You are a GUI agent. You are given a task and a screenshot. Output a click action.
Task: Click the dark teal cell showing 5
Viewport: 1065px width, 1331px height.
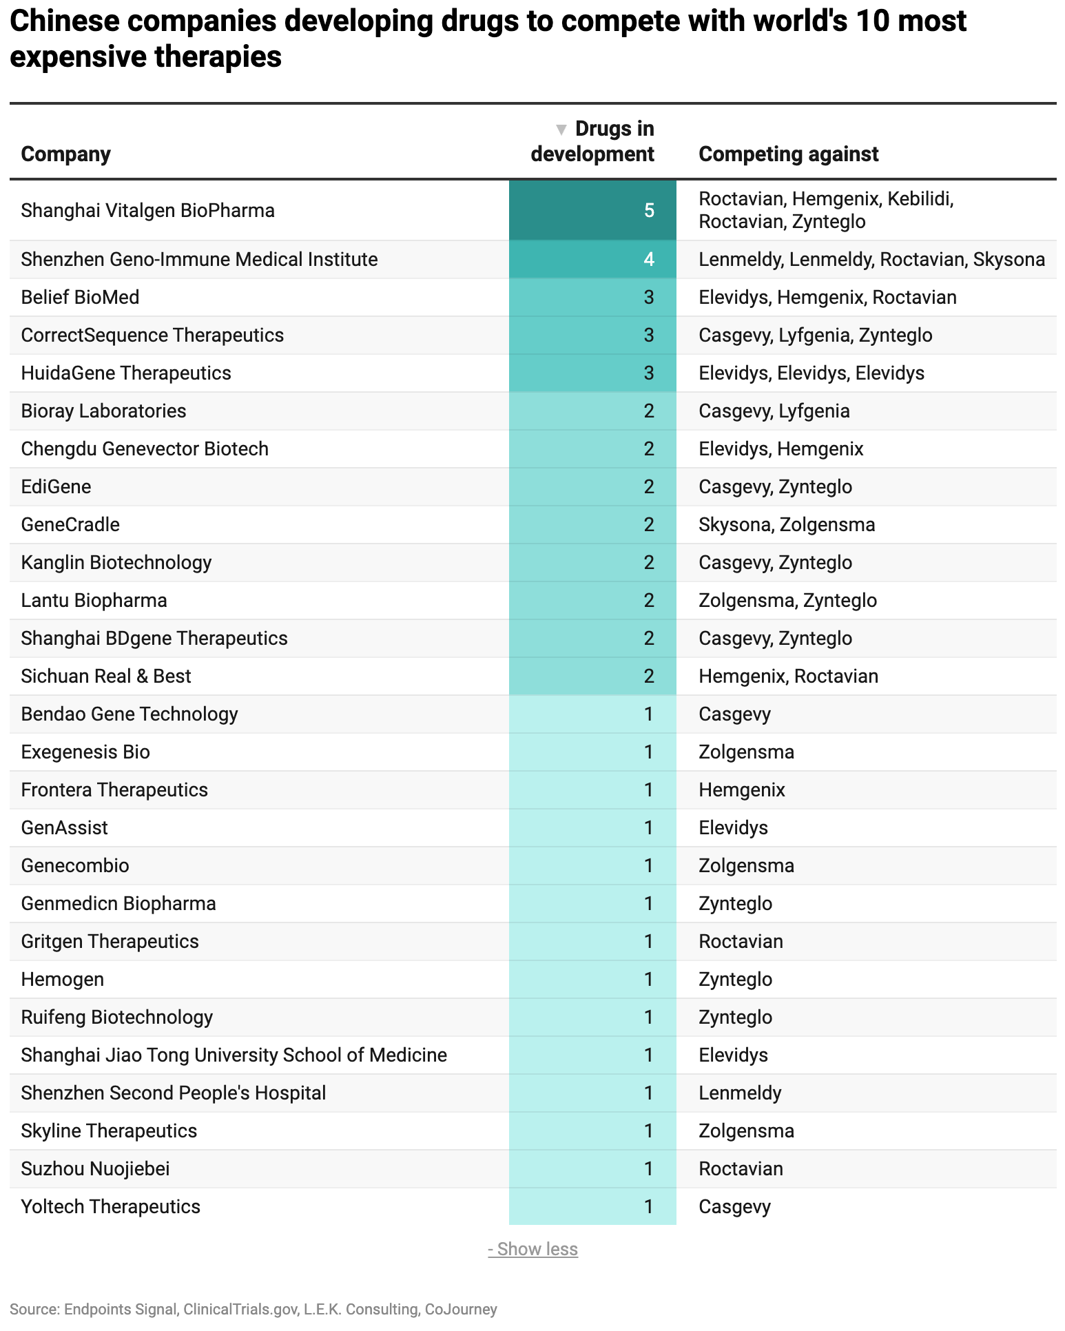592,211
